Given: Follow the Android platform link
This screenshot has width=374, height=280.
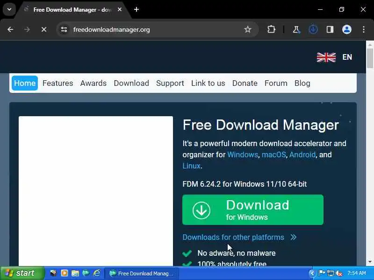Looking at the screenshot, I should (x=302, y=154).
